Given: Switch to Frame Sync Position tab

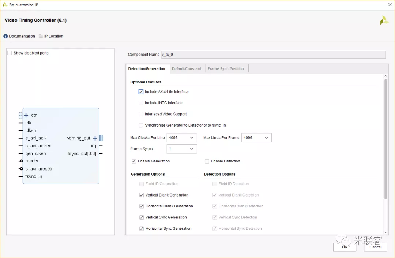Looking at the screenshot, I should click(226, 69).
